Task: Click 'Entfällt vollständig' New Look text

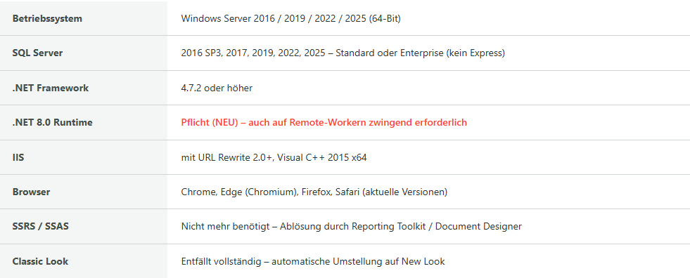Action: 313,261
